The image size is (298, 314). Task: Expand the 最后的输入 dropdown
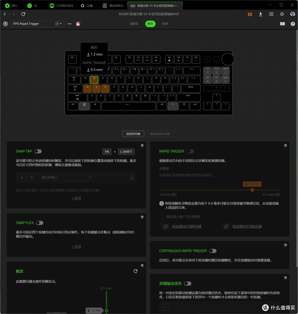67,177
